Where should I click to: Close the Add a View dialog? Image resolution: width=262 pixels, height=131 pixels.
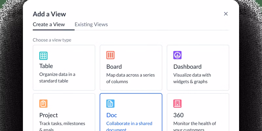point(226,14)
